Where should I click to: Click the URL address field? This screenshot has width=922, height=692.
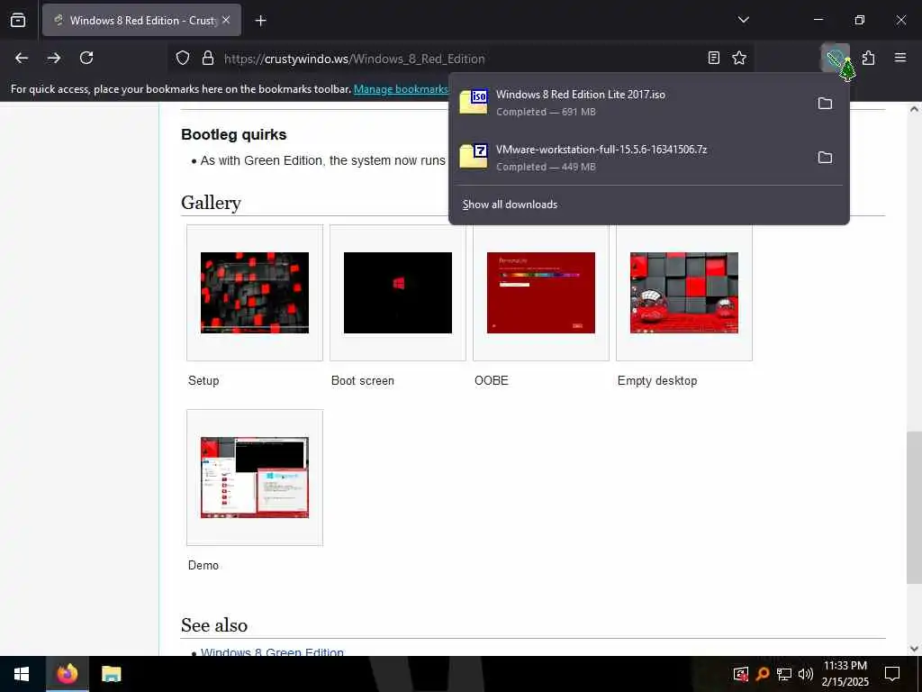point(460,59)
